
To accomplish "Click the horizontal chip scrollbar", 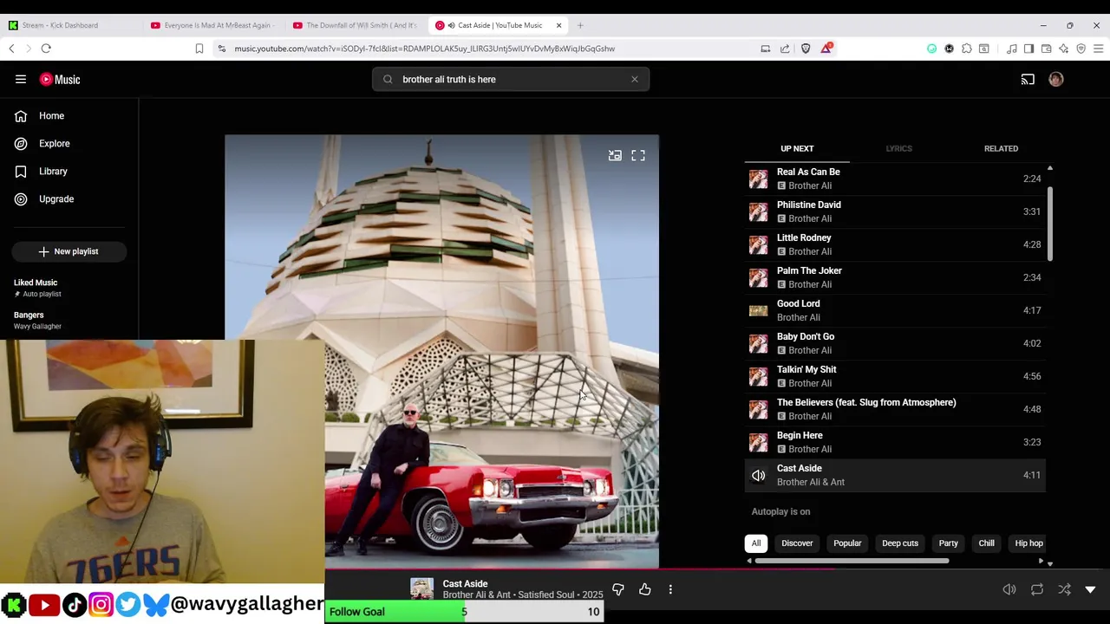I will (x=852, y=562).
